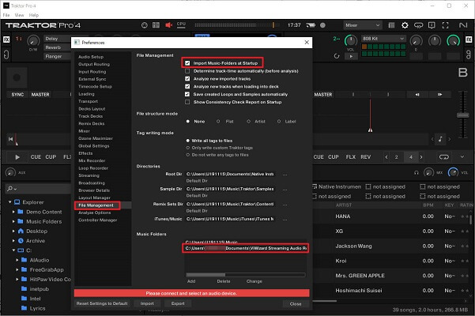Click the audio recorder indicator dot
Viewport: 475px width, 316px height.
pyautogui.click(x=322, y=25)
